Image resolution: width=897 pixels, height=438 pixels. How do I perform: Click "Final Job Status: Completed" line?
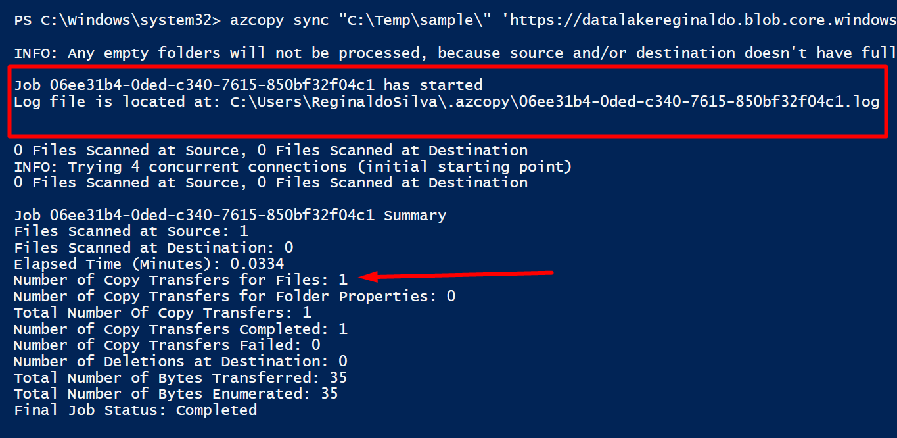point(135,410)
